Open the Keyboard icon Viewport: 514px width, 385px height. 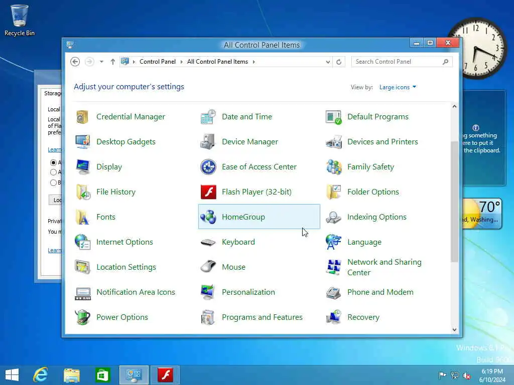(208, 242)
